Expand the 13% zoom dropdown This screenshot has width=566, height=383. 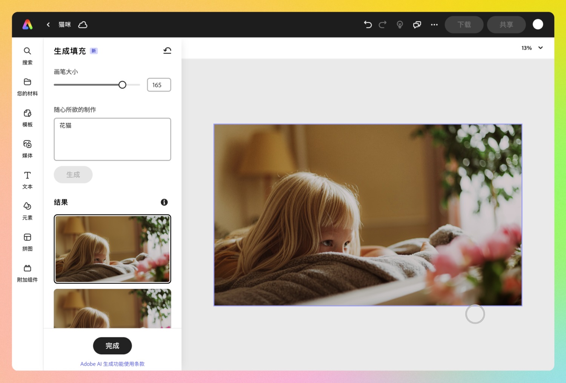pos(540,48)
